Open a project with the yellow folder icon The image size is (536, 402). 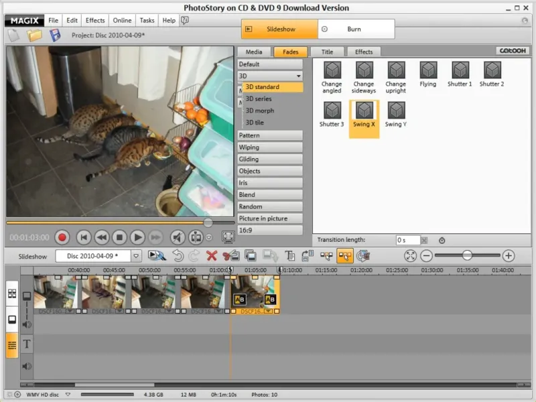(34, 36)
